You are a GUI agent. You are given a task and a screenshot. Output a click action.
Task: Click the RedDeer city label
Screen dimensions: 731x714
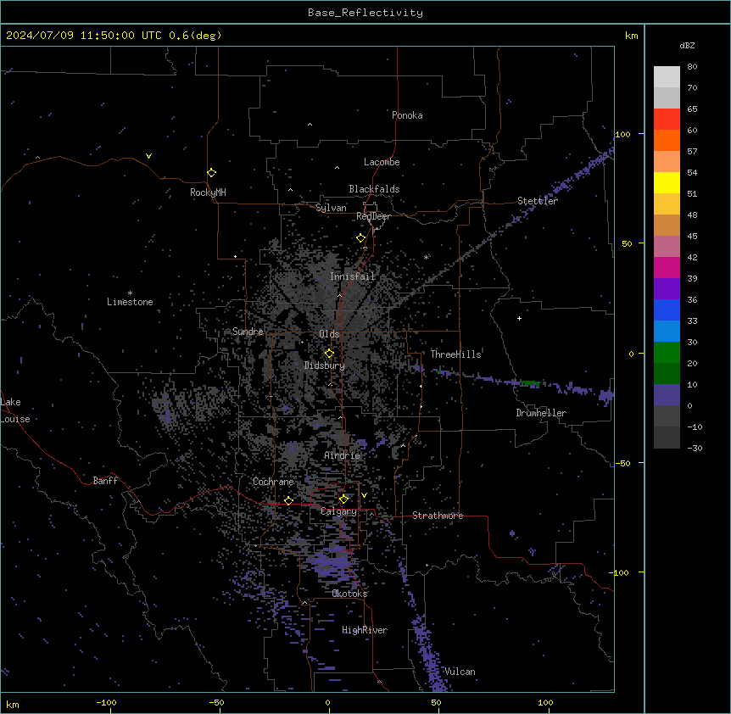[x=373, y=216]
